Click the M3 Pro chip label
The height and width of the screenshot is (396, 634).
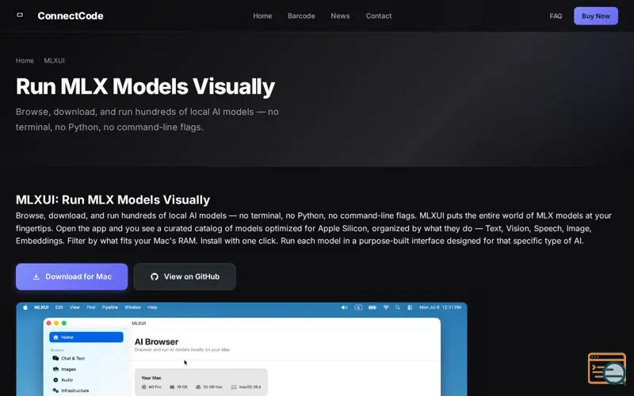pos(155,387)
